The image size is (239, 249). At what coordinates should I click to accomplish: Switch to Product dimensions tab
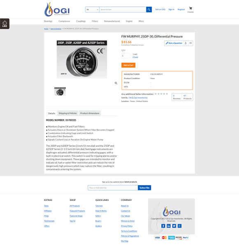(x=90, y=113)
